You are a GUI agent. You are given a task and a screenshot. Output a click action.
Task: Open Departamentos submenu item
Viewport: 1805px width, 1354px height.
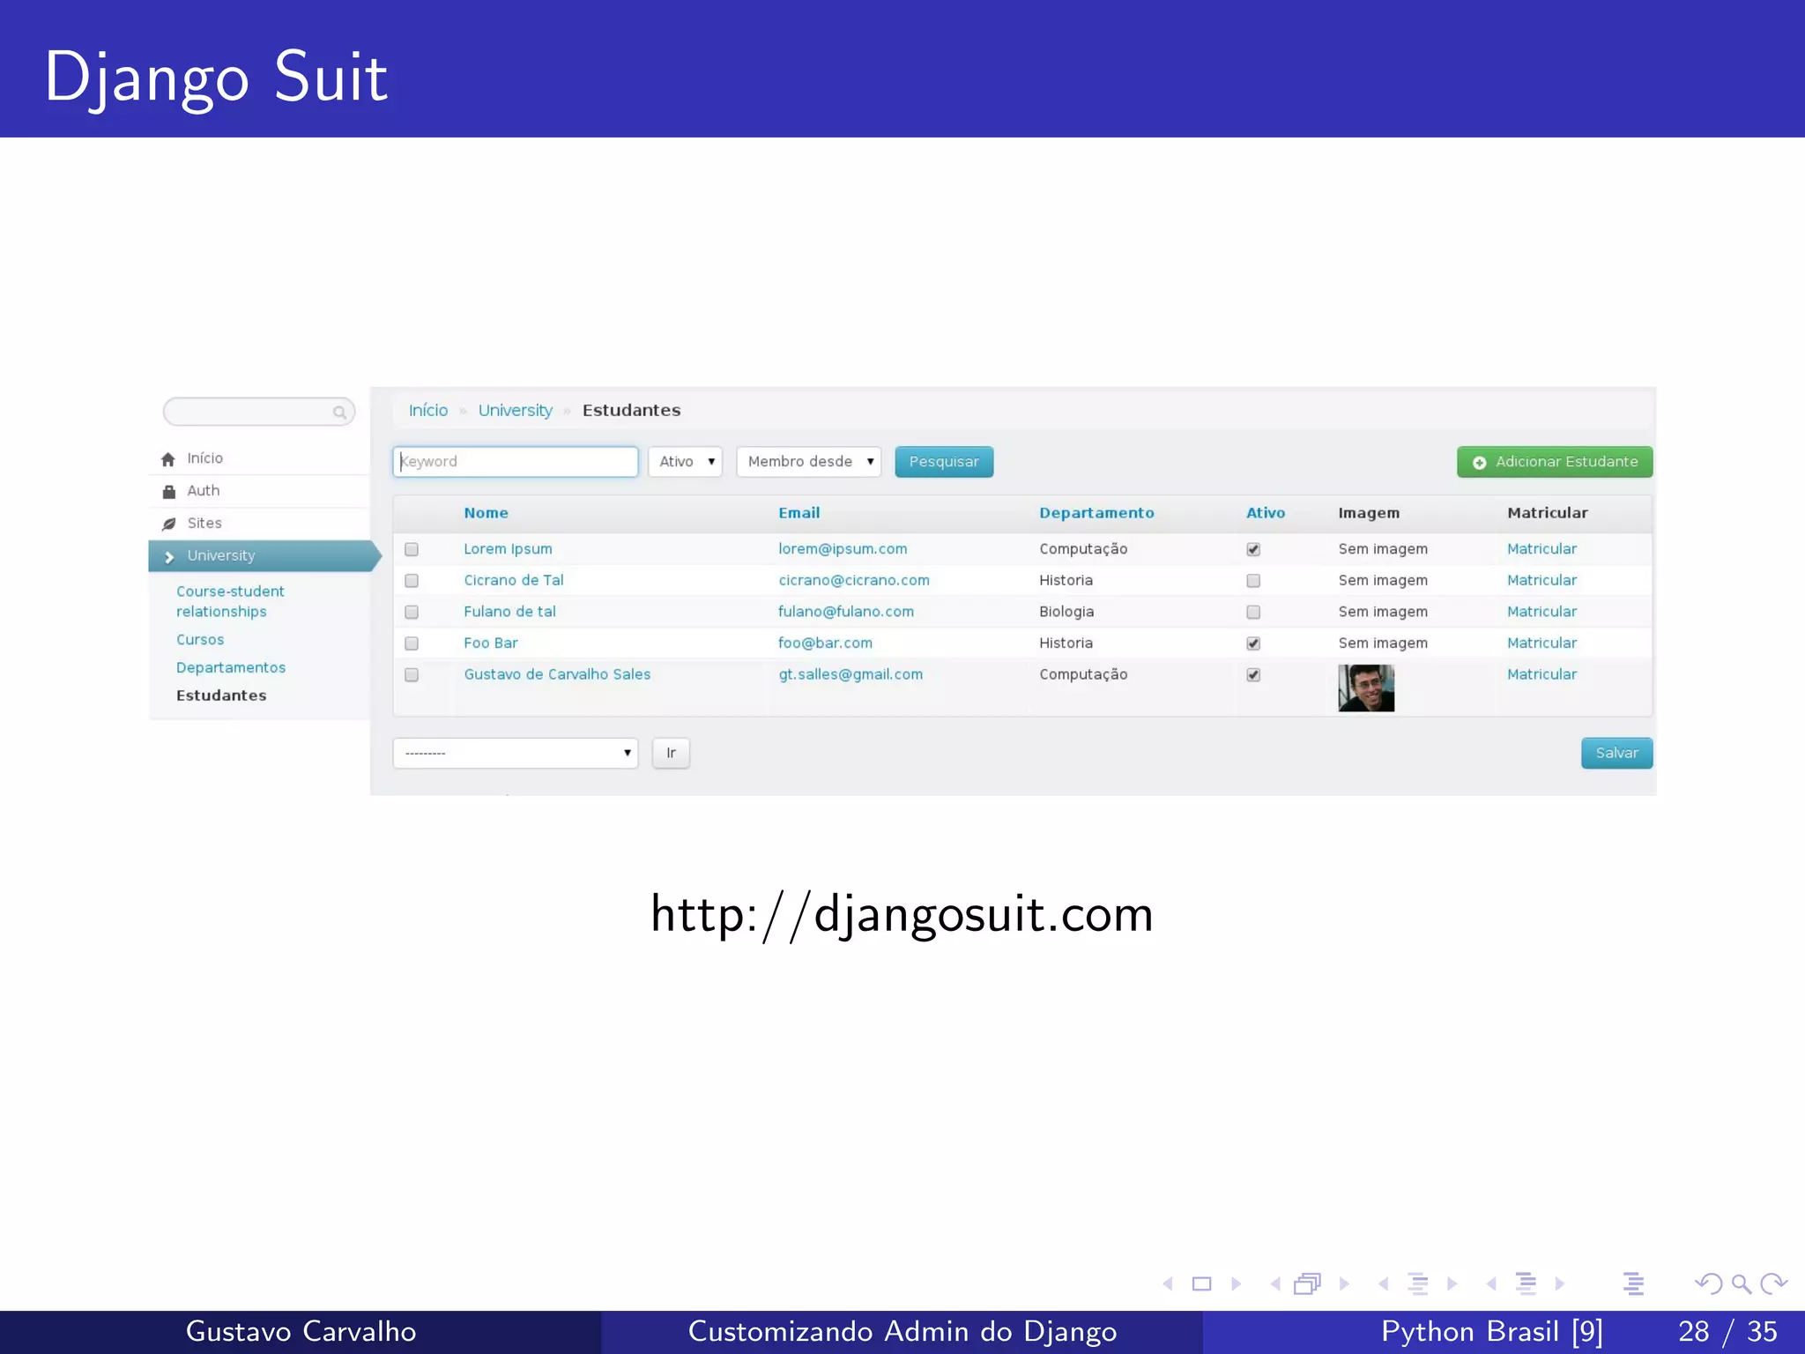click(x=231, y=668)
